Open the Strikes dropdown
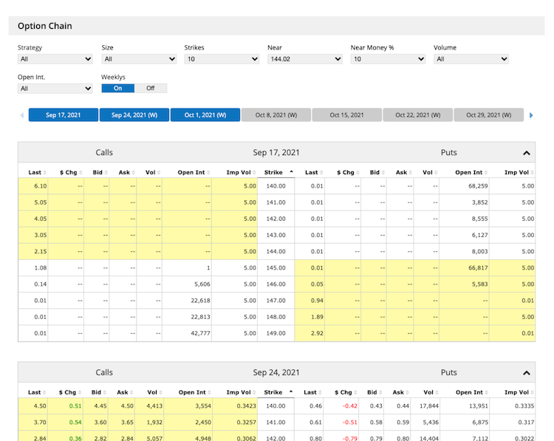 222,59
